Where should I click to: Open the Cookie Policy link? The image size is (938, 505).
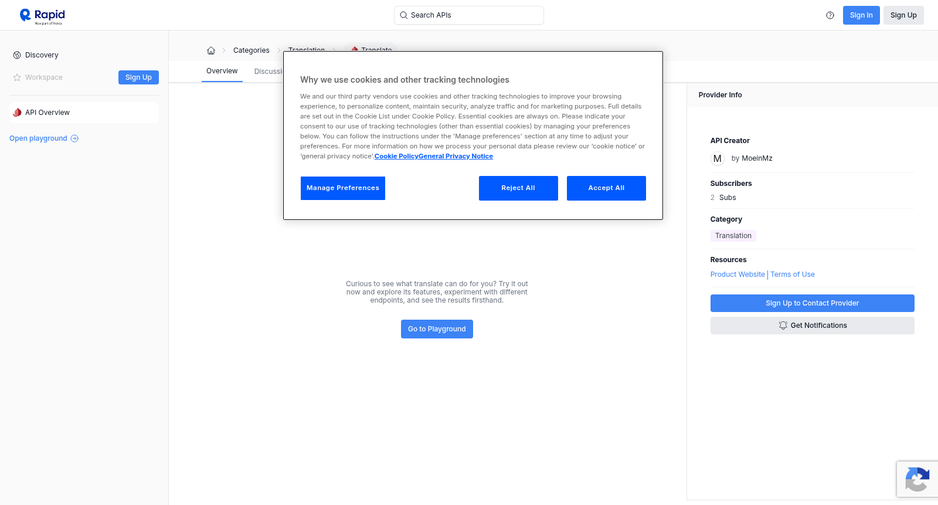(x=396, y=156)
